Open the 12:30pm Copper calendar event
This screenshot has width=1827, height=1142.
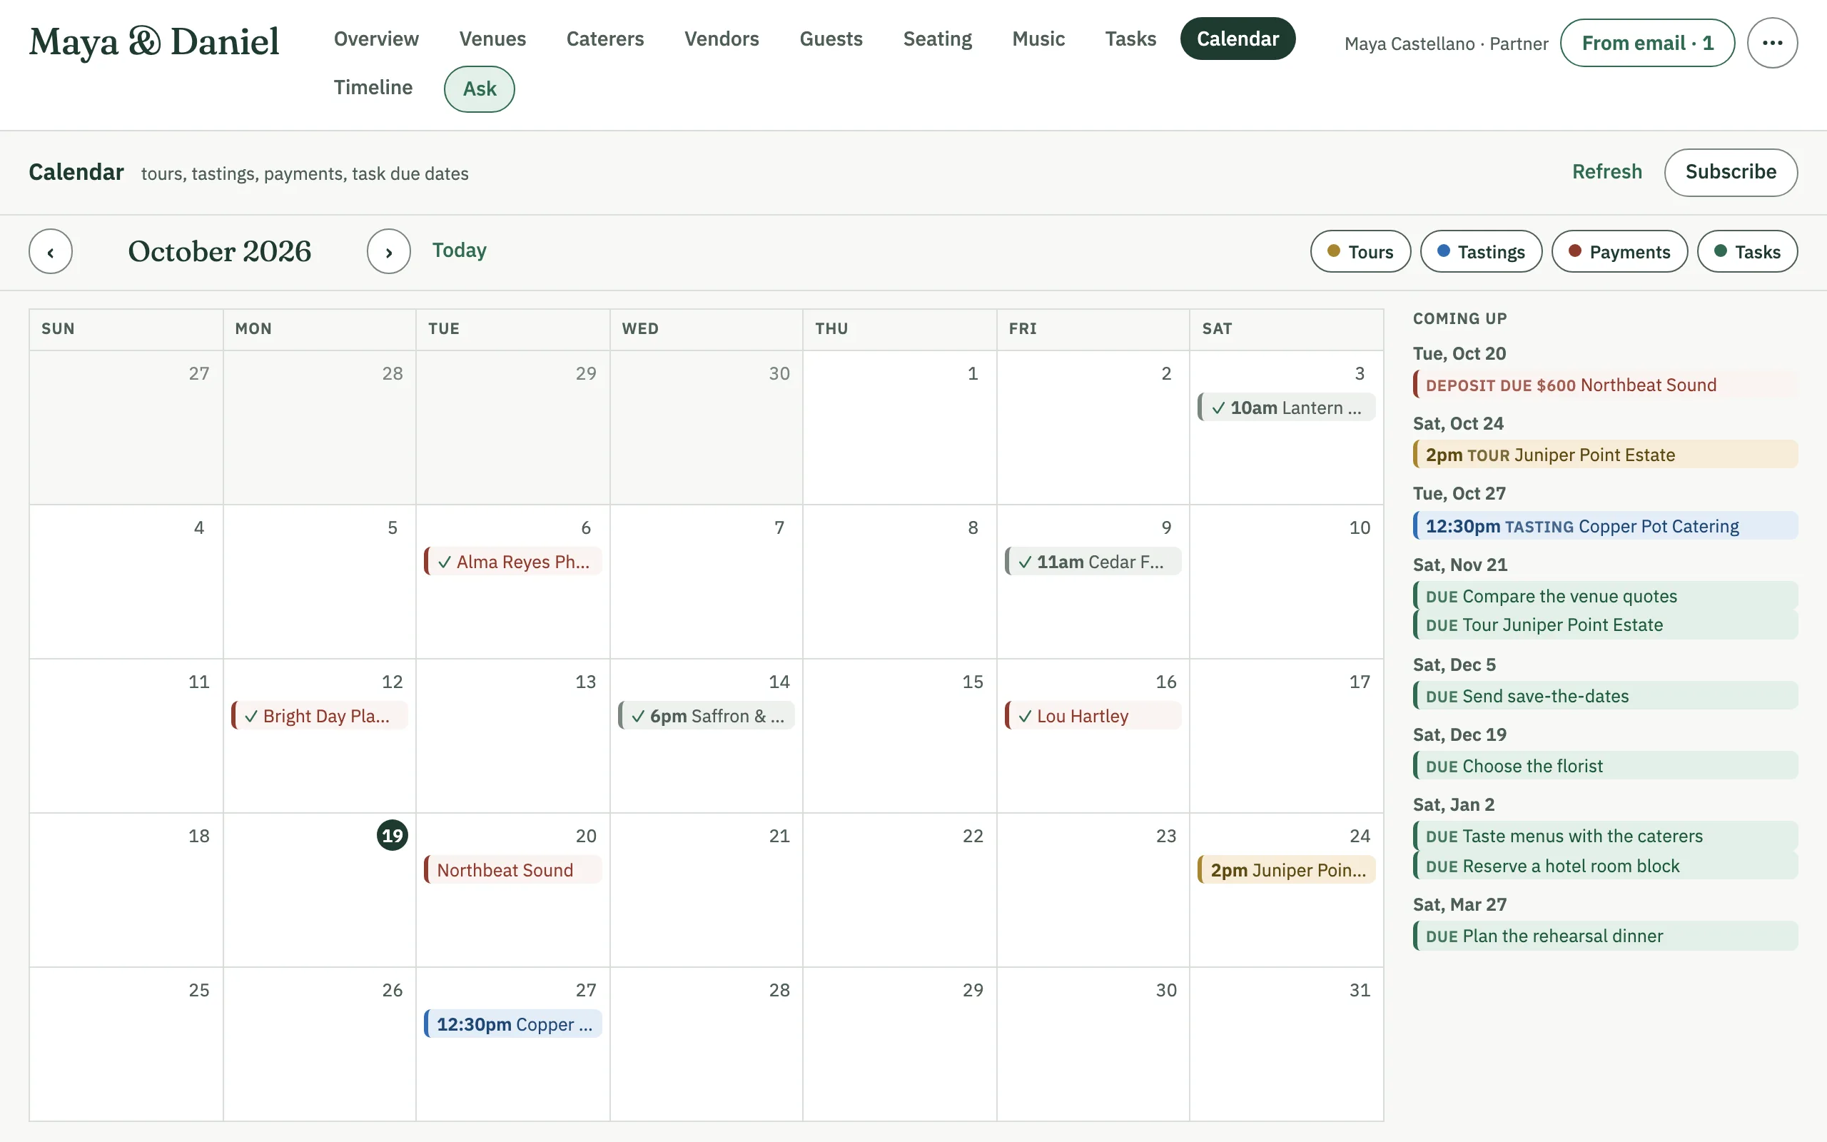[x=512, y=1024]
